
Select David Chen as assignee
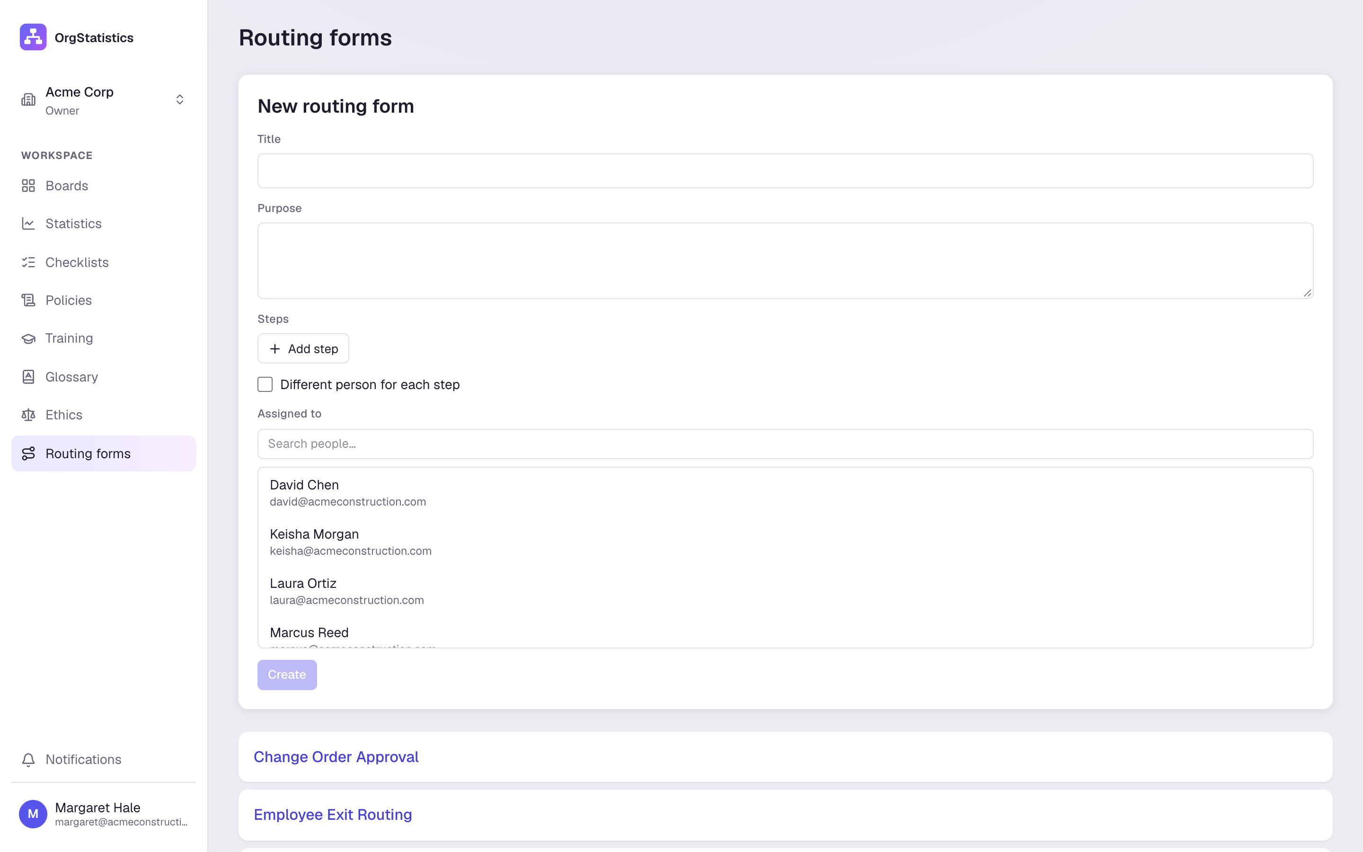pyautogui.click(x=785, y=492)
